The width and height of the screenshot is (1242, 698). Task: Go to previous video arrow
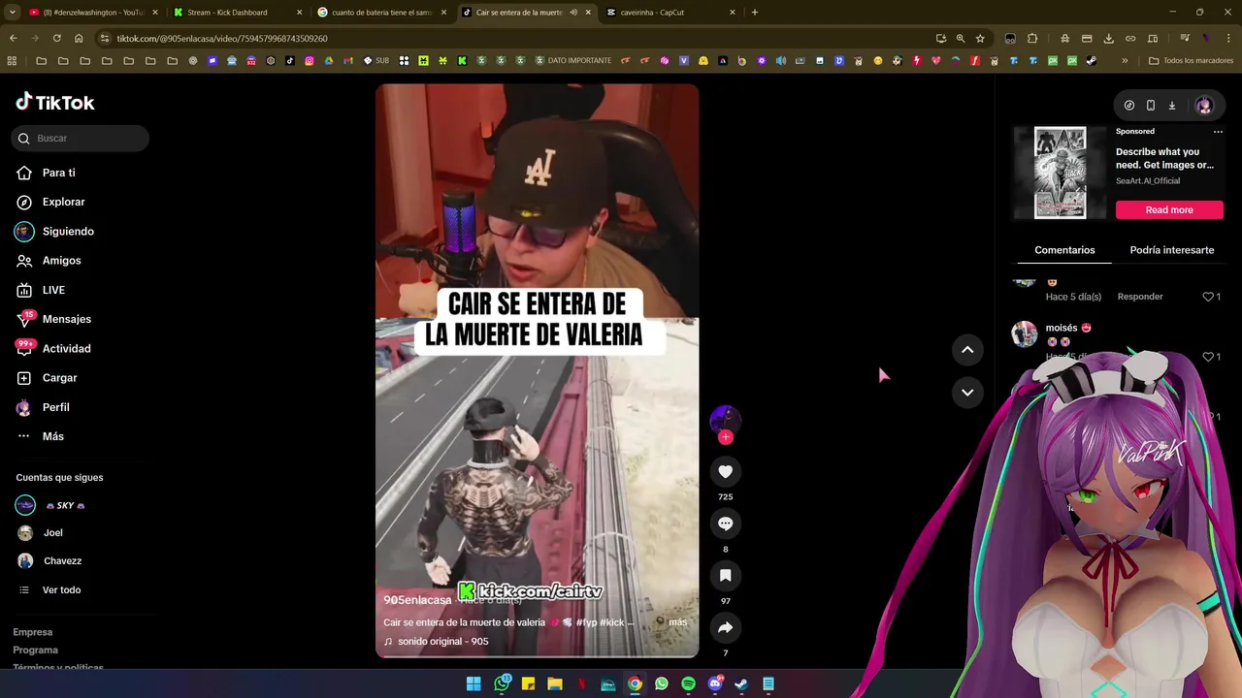[x=967, y=350]
